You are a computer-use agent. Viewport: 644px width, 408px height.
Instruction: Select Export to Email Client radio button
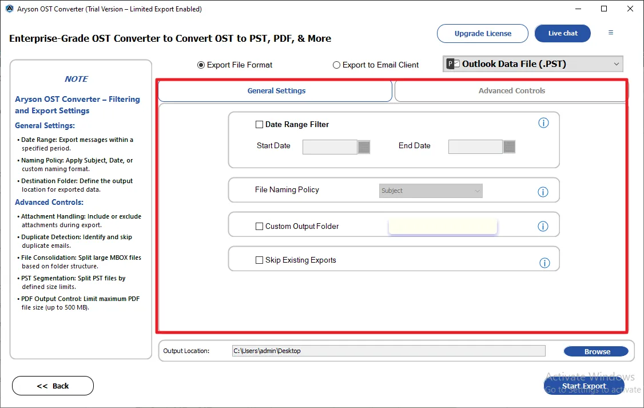point(336,65)
